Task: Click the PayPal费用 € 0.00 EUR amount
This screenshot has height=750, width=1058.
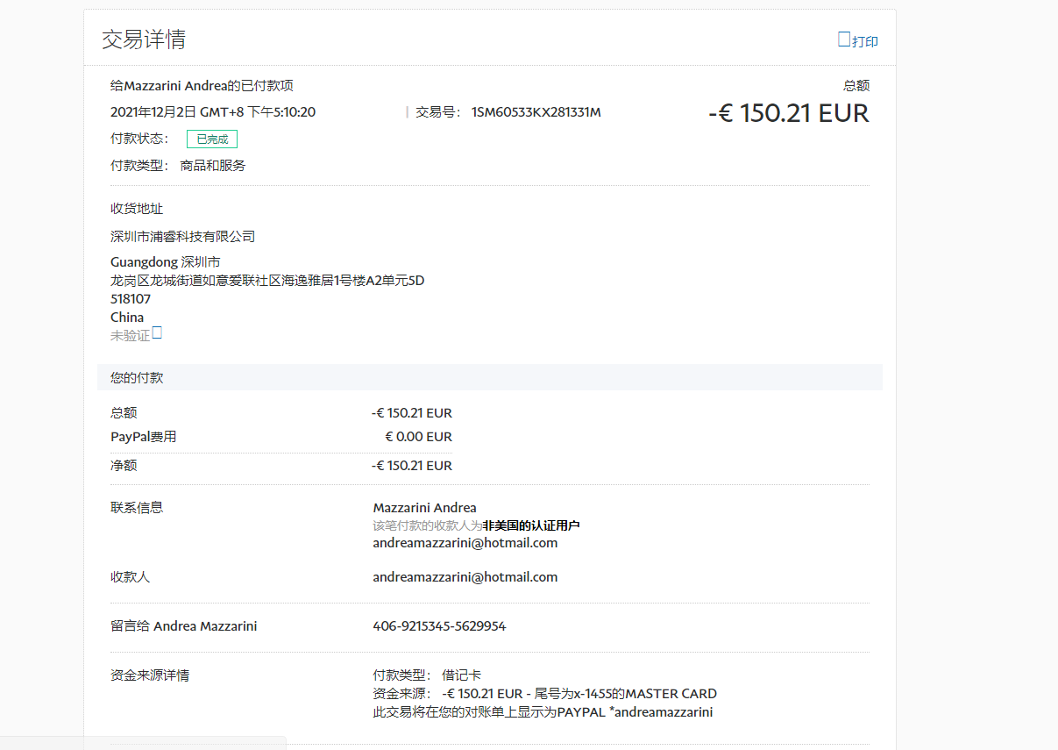Action: tap(418, 436)
